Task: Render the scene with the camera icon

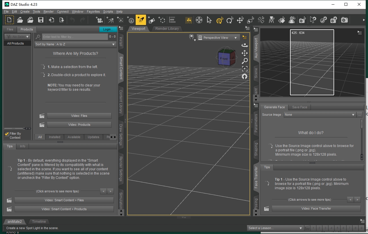Action: pyautogui.click(x=344, y=20)
